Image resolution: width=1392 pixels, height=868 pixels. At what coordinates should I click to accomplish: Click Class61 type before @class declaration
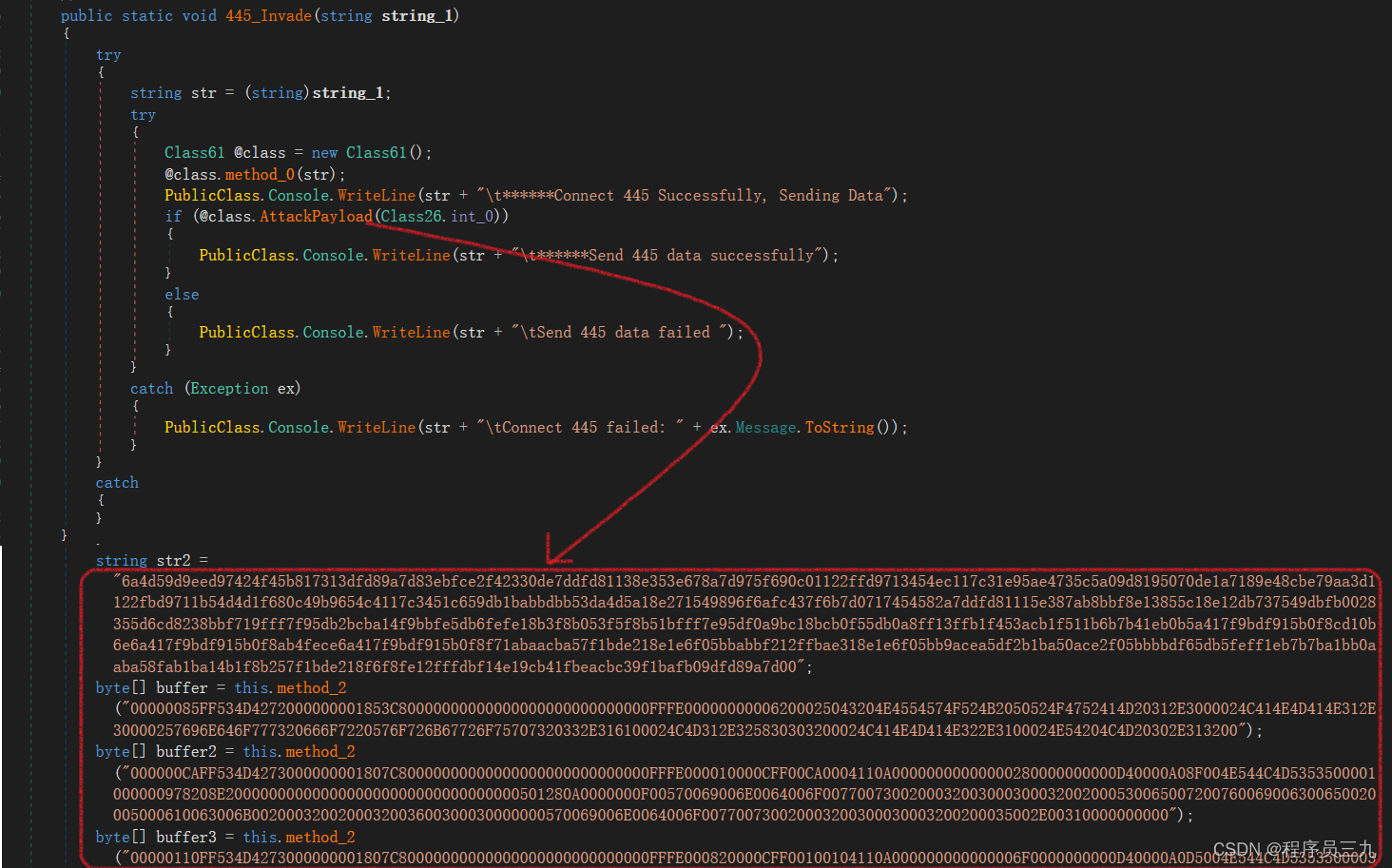[194, 153]
